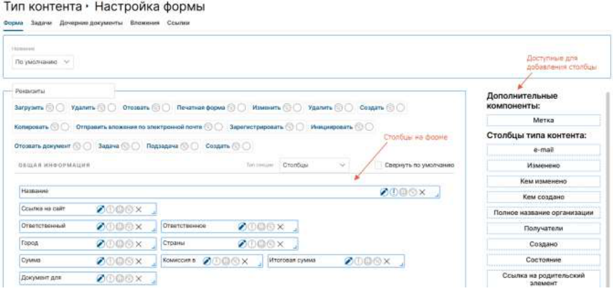Click the Полное название организации column button
Viewport: 613px width, 288px height.
click(544, 213)
